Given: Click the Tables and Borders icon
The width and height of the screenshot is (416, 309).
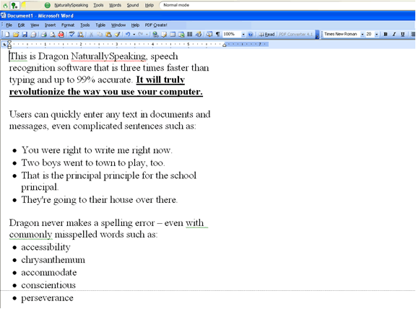Looking at the screenshot, I should point(164,34).
